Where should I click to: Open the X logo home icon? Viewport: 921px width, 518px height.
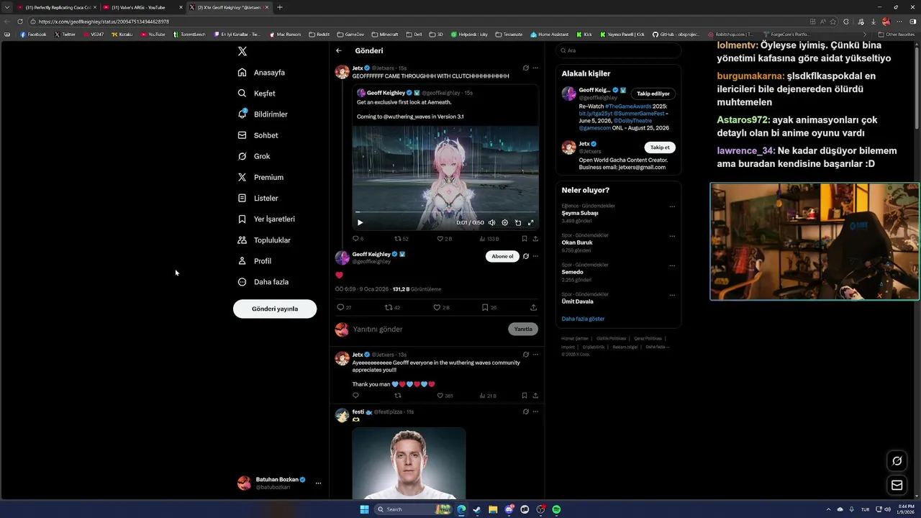point(242,51)
